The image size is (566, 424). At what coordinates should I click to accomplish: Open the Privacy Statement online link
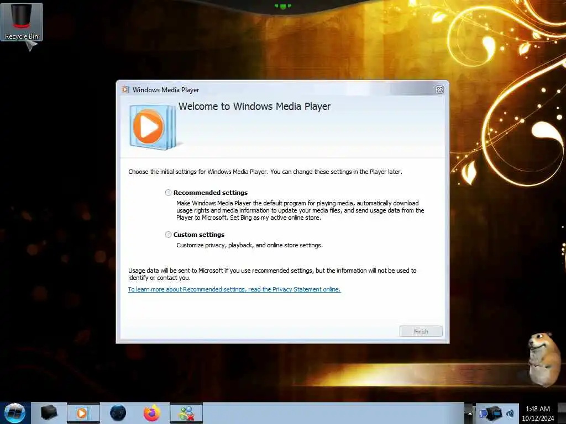[x=234, y=289]
